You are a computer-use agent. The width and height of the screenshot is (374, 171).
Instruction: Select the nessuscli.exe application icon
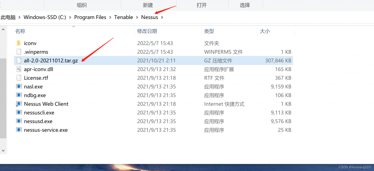(19, 113)
